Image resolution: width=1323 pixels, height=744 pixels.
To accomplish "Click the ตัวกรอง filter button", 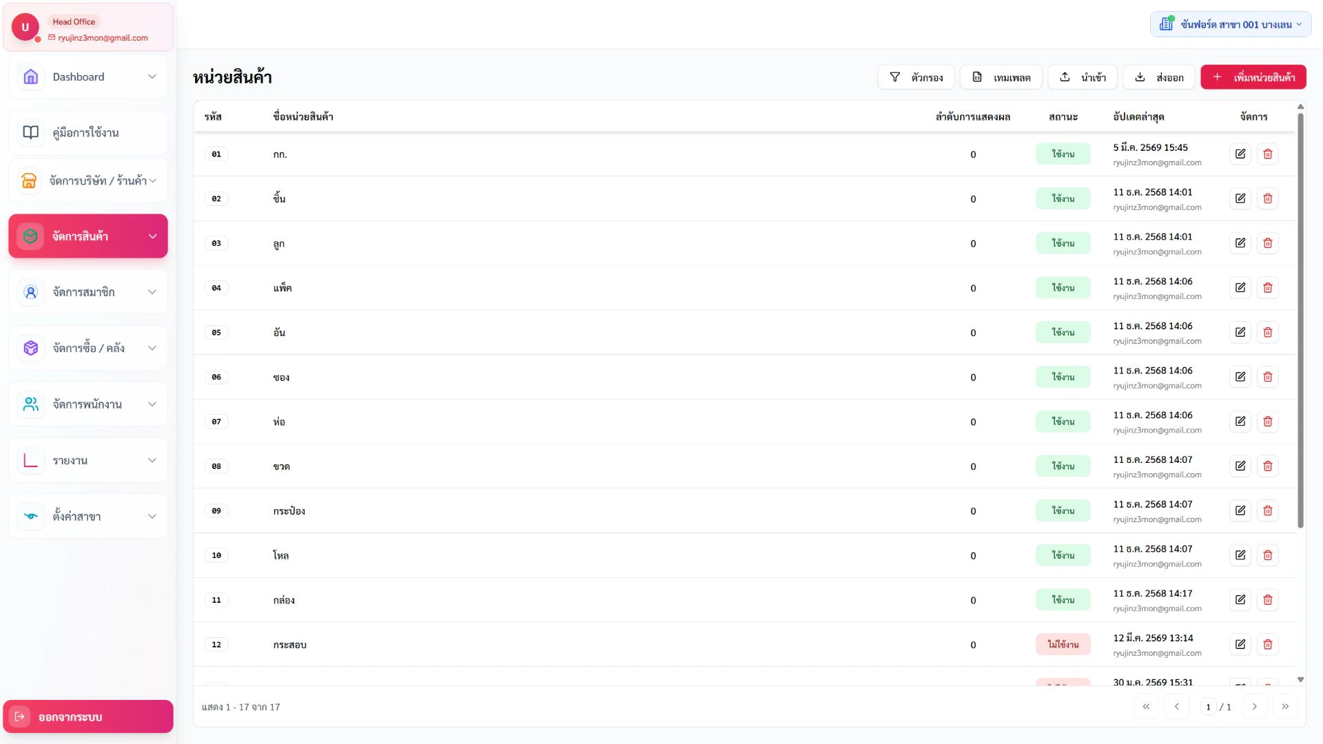I will pos(916,77).
